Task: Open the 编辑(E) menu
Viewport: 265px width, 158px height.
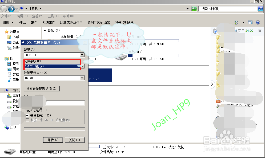Action: pos(22,16)
